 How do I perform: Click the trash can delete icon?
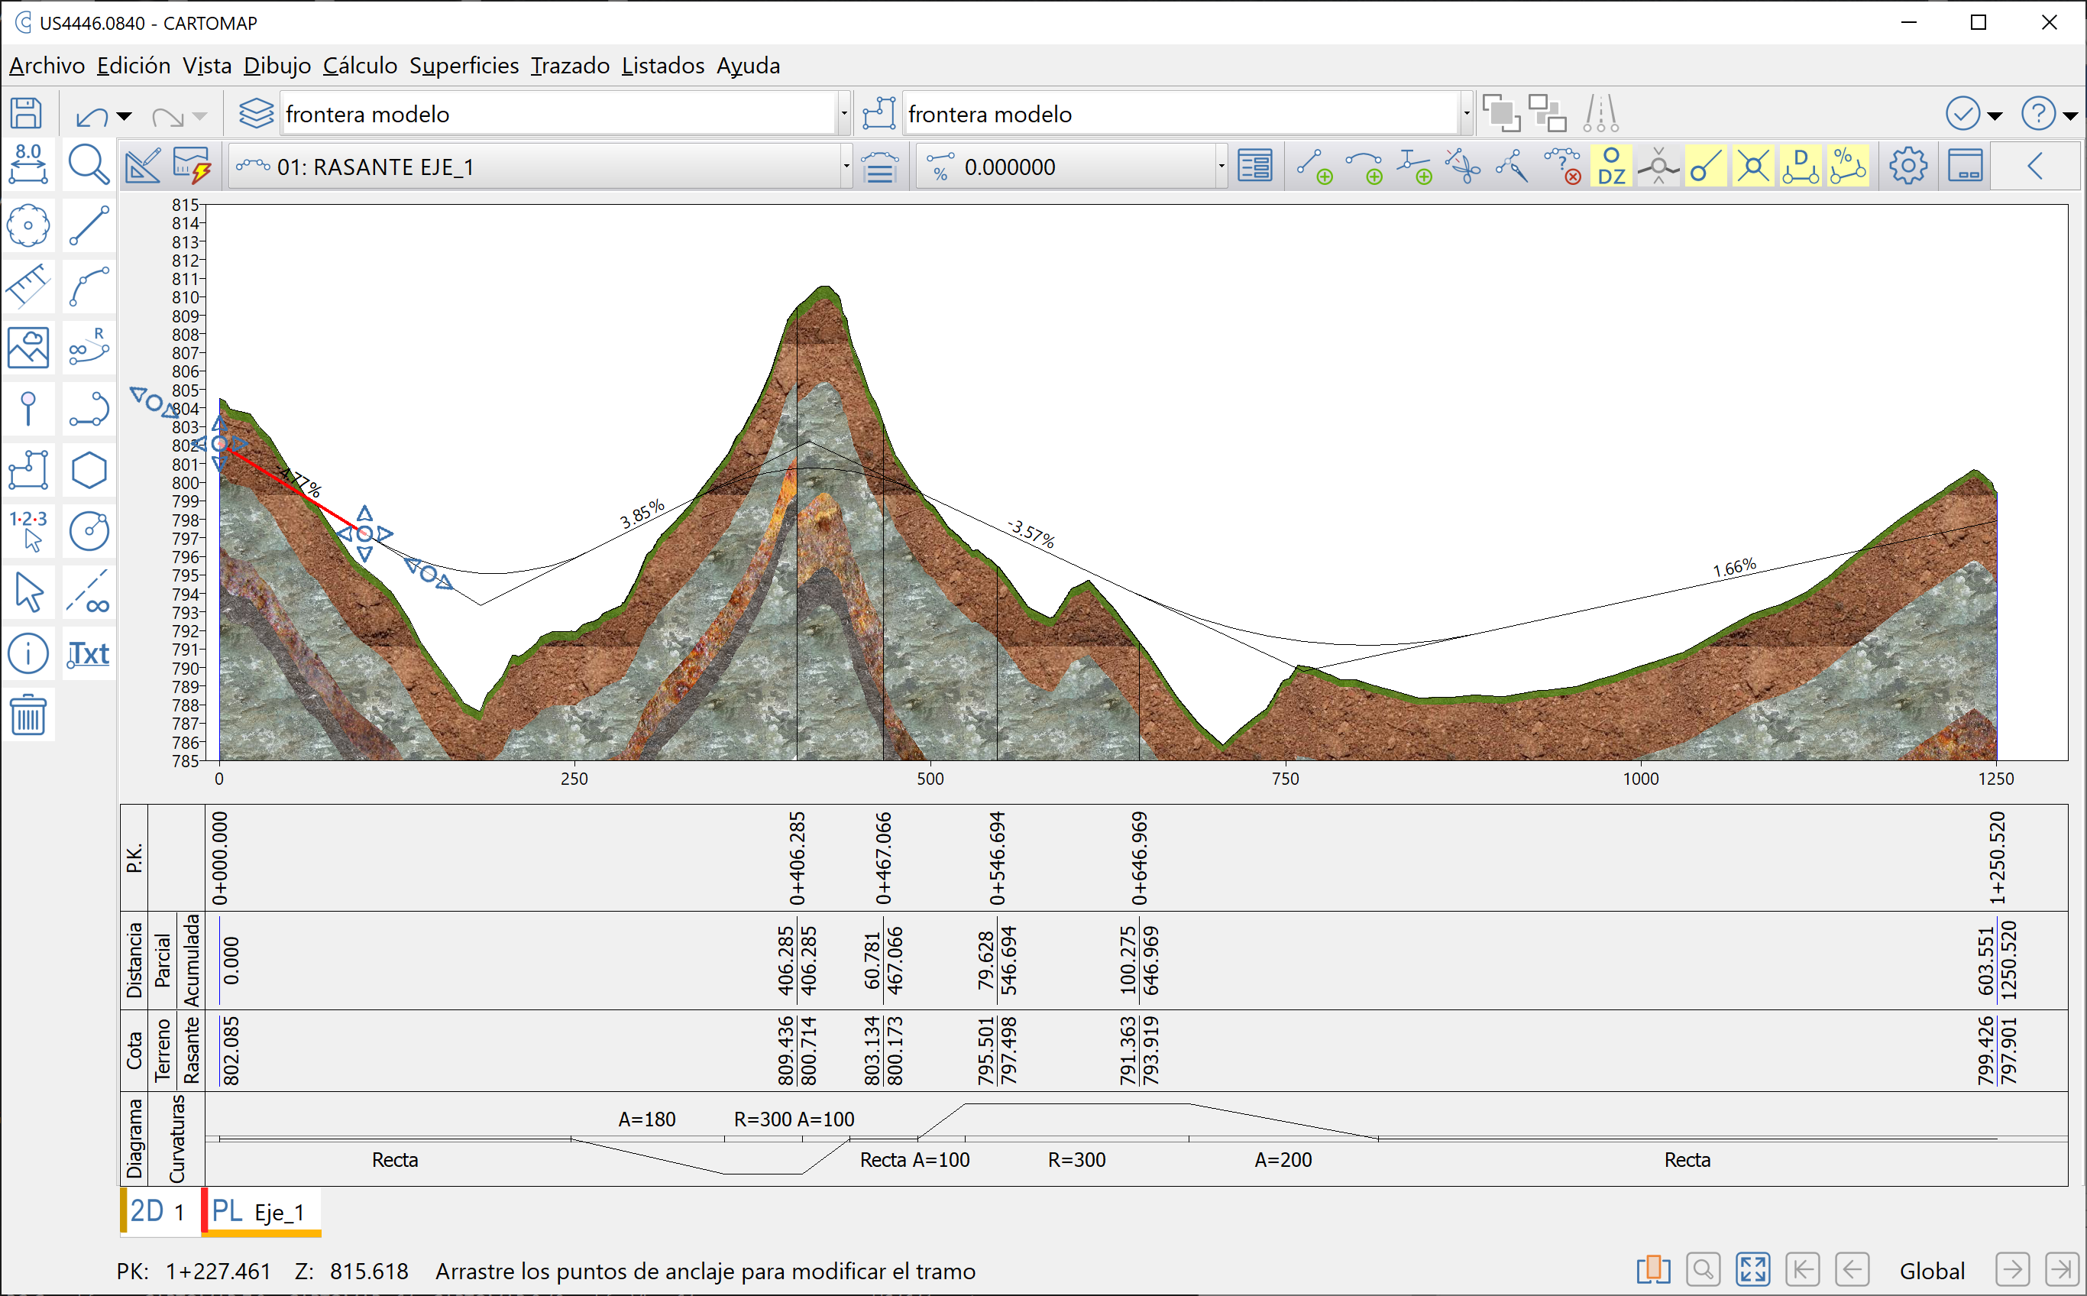pos(28,716)
